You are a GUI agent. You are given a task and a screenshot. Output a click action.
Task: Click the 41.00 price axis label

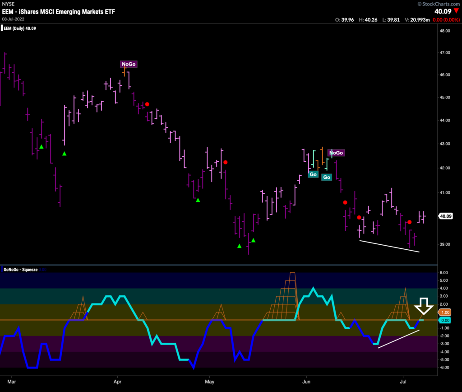pos(444,192)
